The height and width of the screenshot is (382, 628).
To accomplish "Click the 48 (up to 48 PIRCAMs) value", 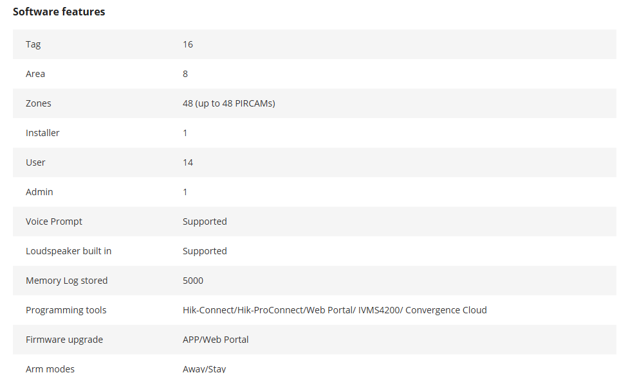I will click(228, 103).
